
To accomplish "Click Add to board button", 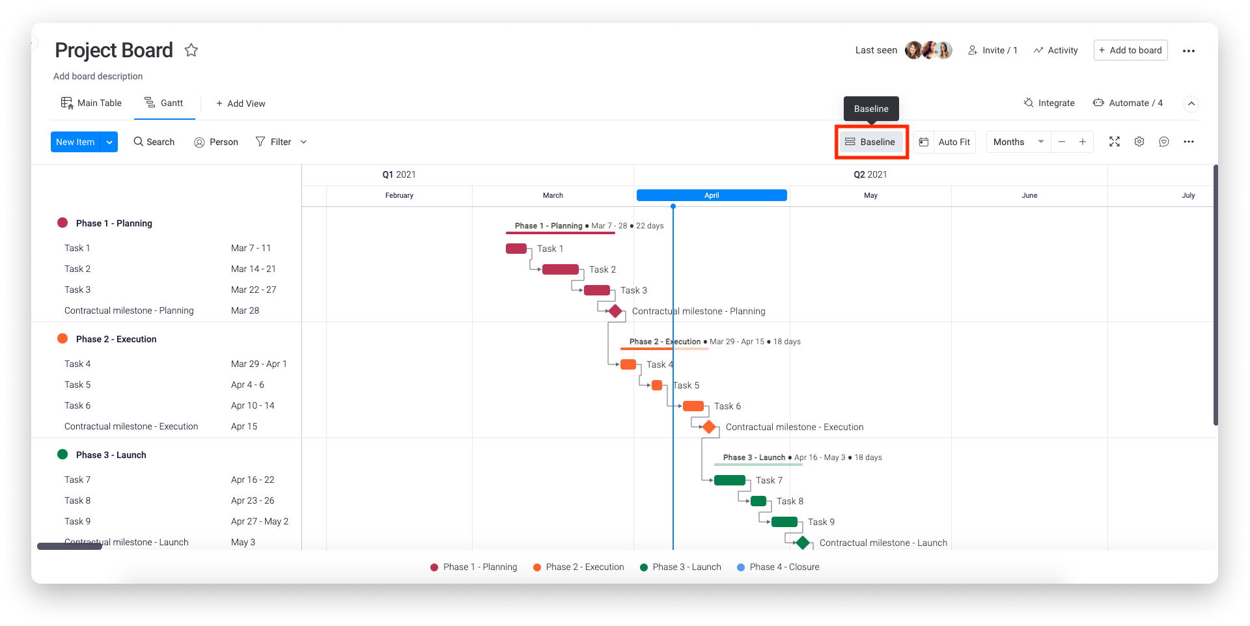I will 1130,50.
